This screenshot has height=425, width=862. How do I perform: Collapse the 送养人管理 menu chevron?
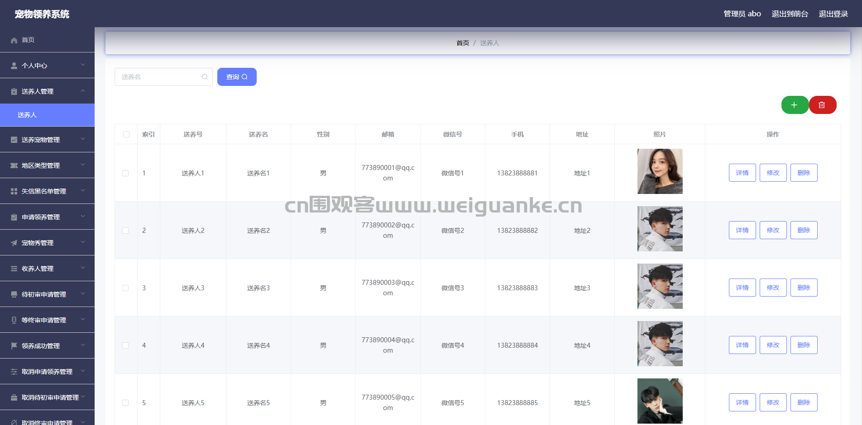[x=83, y=91]
